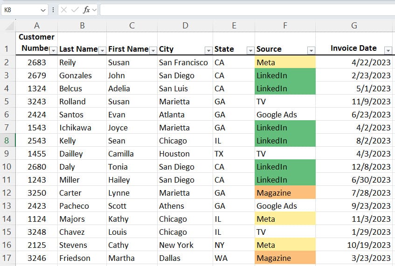395x266 pixels.
Task: Open the Customer Number filter dropdown
Action: (x=53, y=51)
